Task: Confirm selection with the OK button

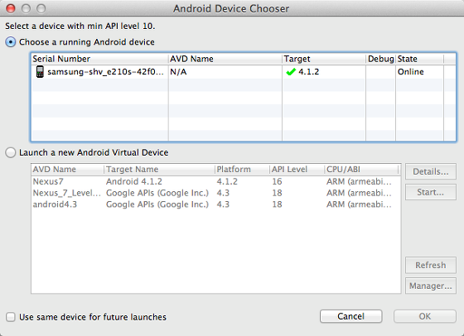Action: tap(424, 316)
